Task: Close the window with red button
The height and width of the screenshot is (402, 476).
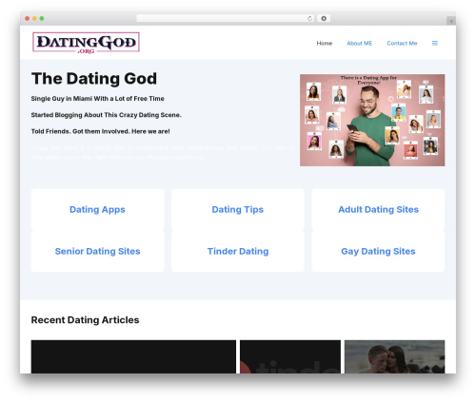Action: pos(28,19)
